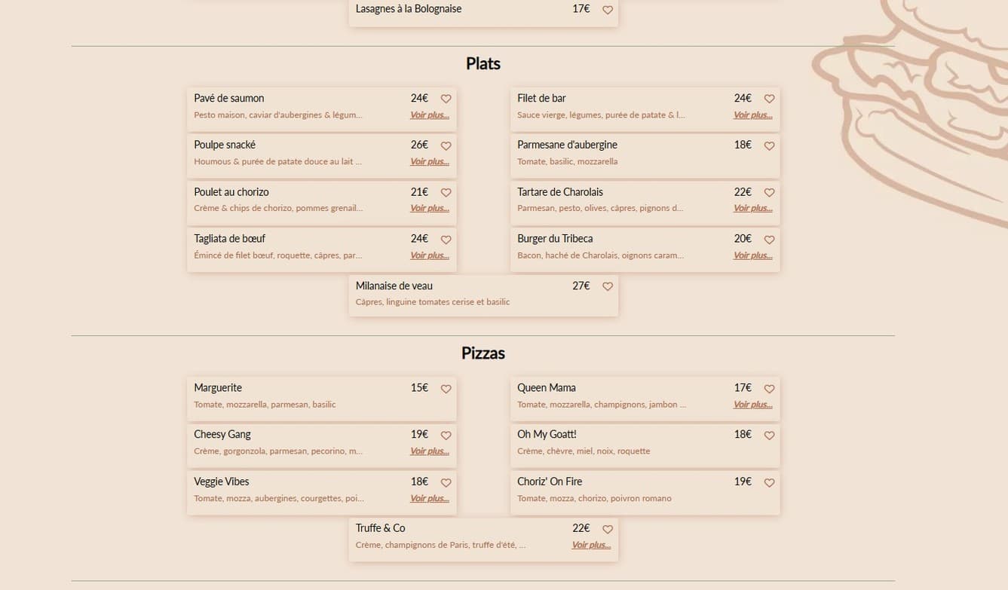Screen dimensions: 1008x590
Task: Select the Milanaise de veau menu card
Action: click(x=483, y=295)
